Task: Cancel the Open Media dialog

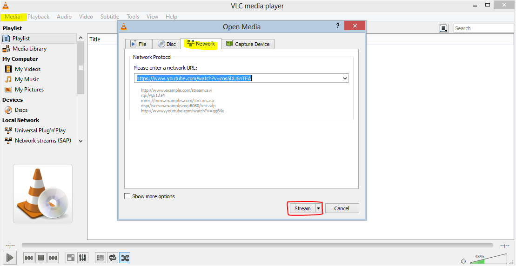Action: 342,208
